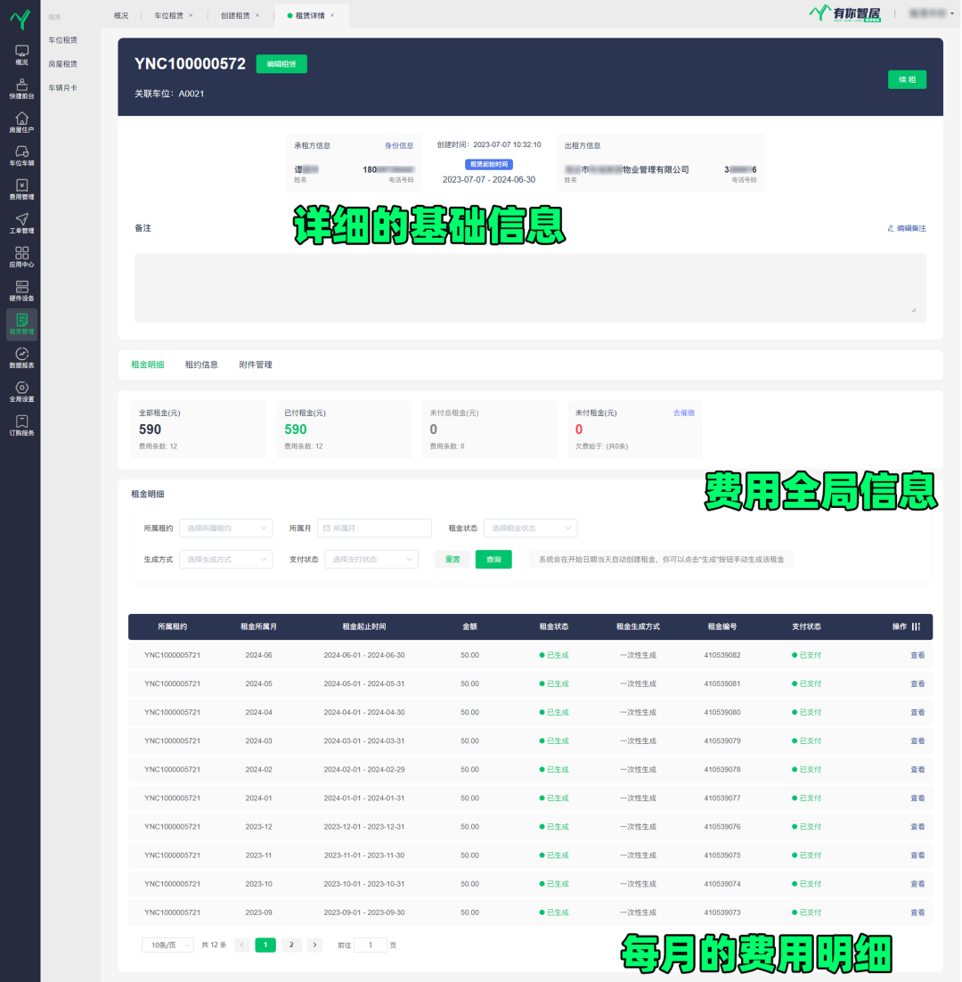Open 数据报表 chart icon
The width and height of the screenshot is (962, 982).
[21, 358]
